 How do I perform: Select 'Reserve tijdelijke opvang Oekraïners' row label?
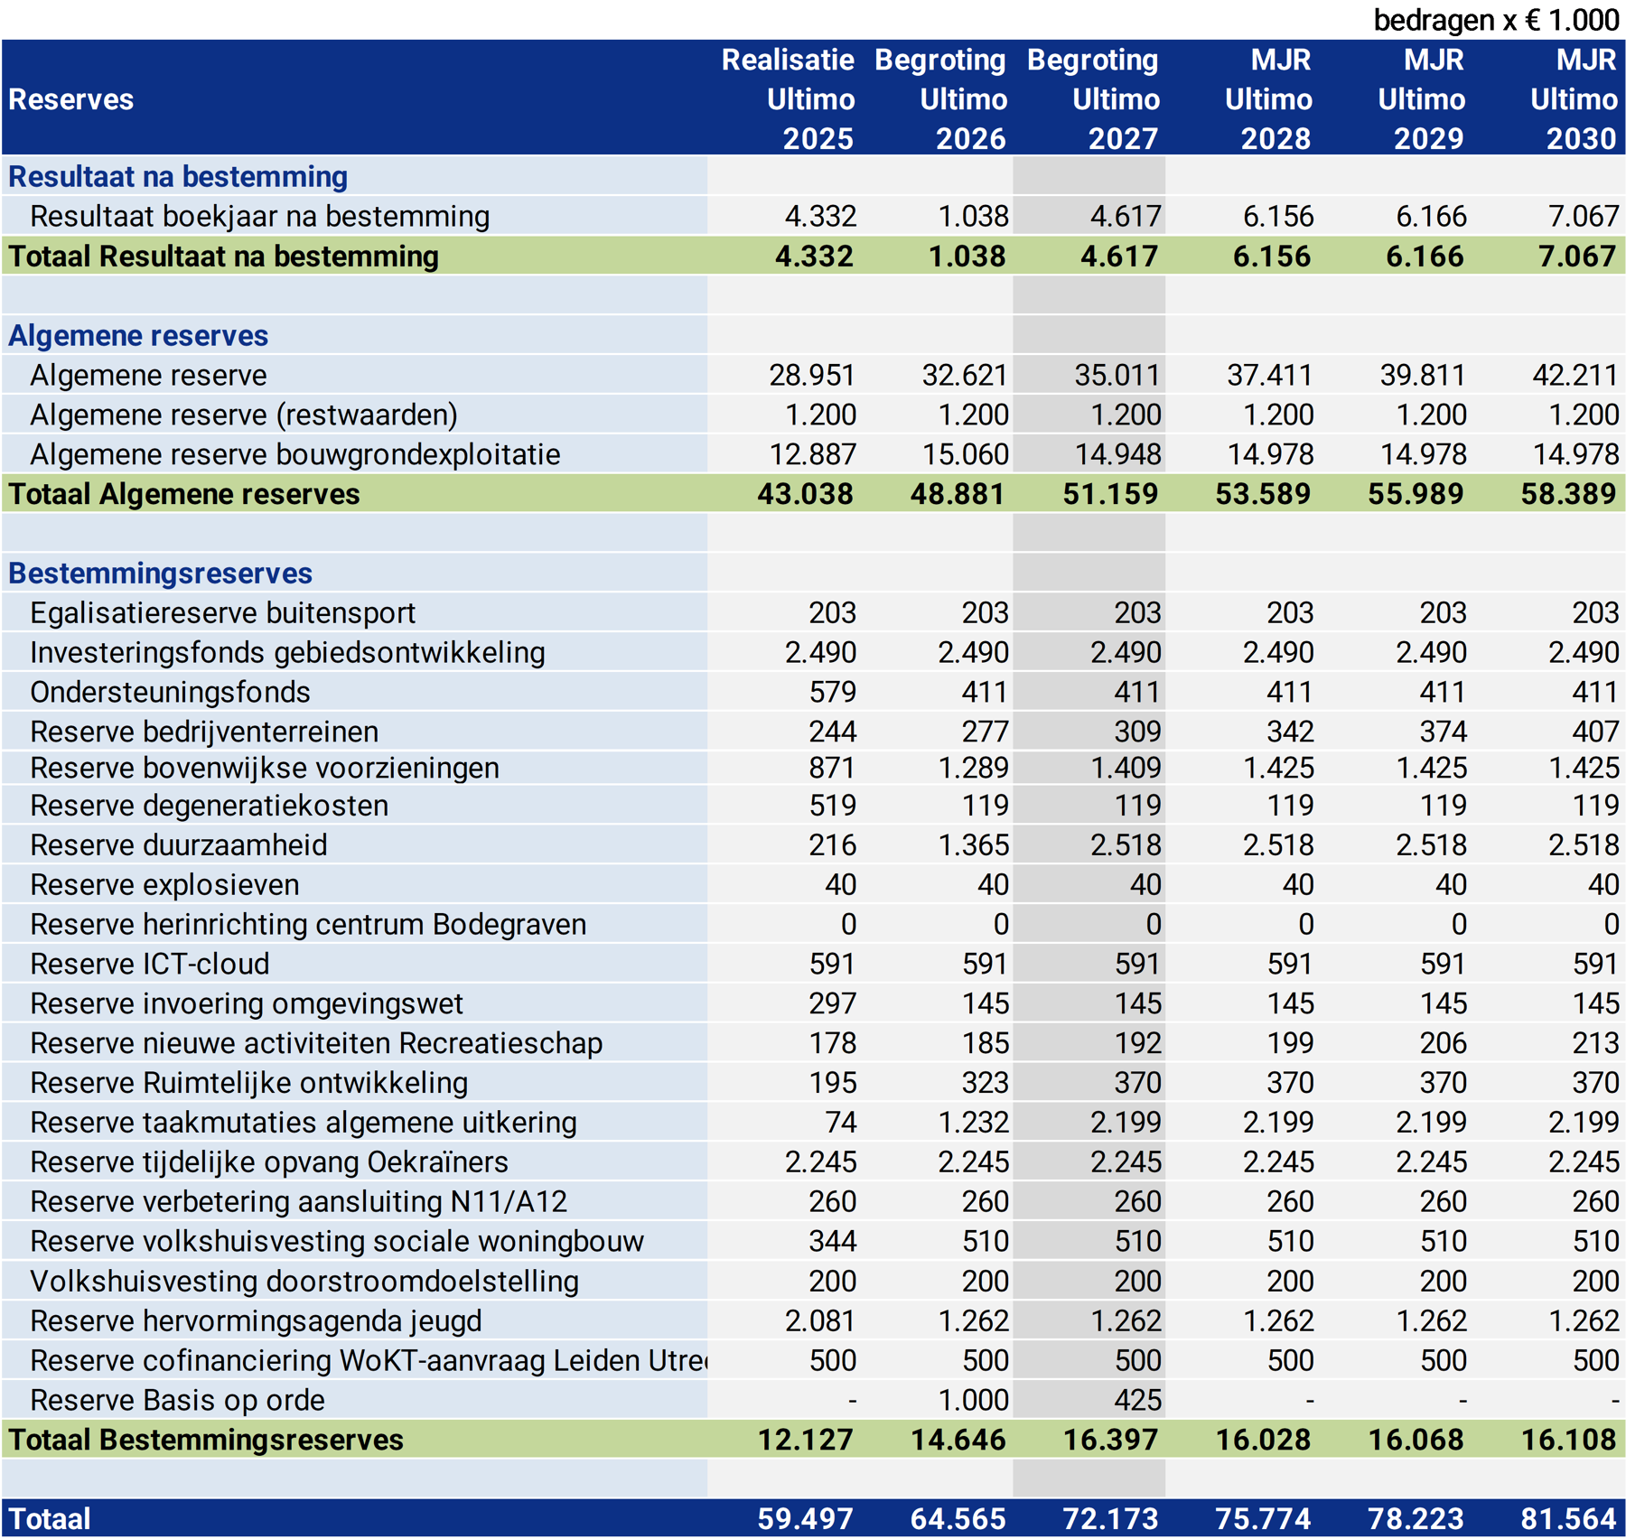tap(269, 1162)
